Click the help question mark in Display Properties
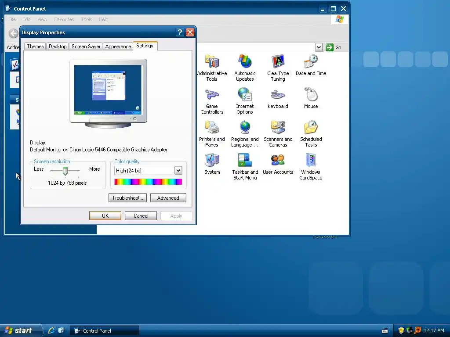 [180, 32]
